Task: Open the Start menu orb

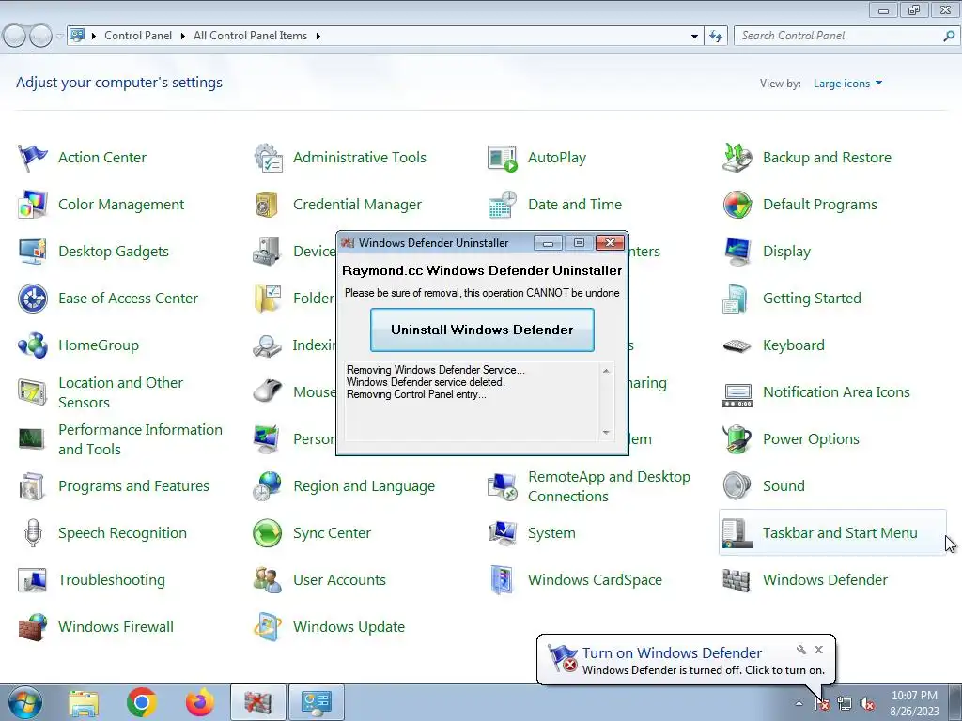Action: pyautogui.click(x=25, y=702)
